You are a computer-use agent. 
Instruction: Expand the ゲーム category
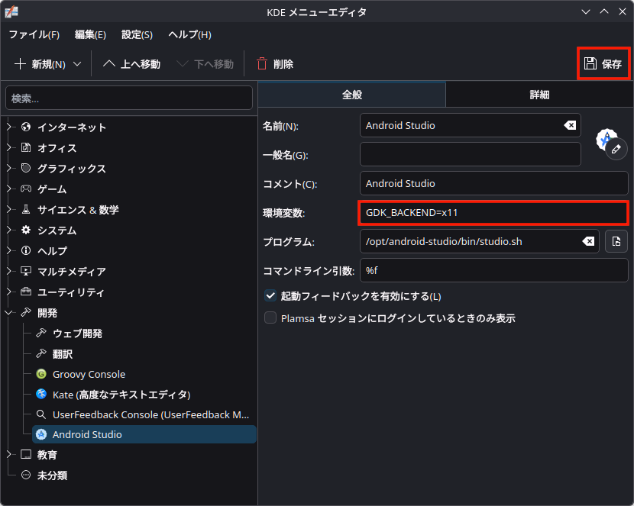pyautogui.click(x=9, y=189)
